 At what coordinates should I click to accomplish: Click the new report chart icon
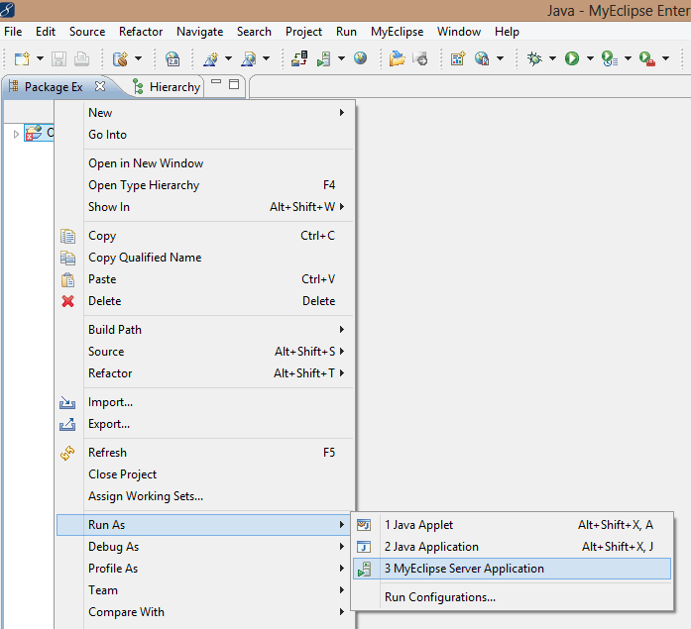(x=458, y=58)
